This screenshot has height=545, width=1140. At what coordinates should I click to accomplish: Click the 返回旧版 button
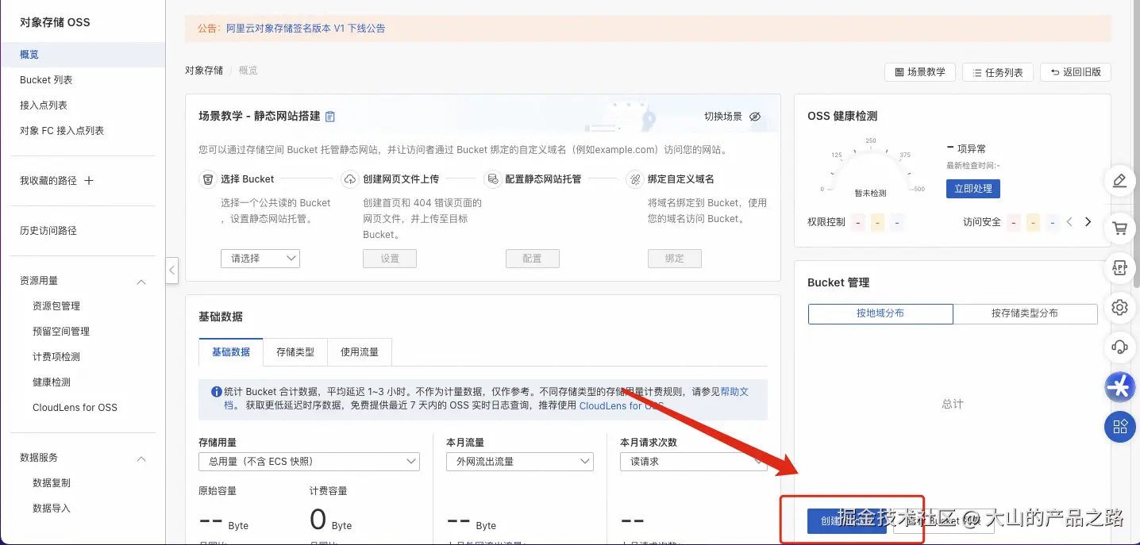tap(1076, 72)
